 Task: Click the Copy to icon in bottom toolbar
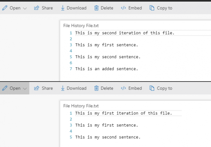point(152,88)
